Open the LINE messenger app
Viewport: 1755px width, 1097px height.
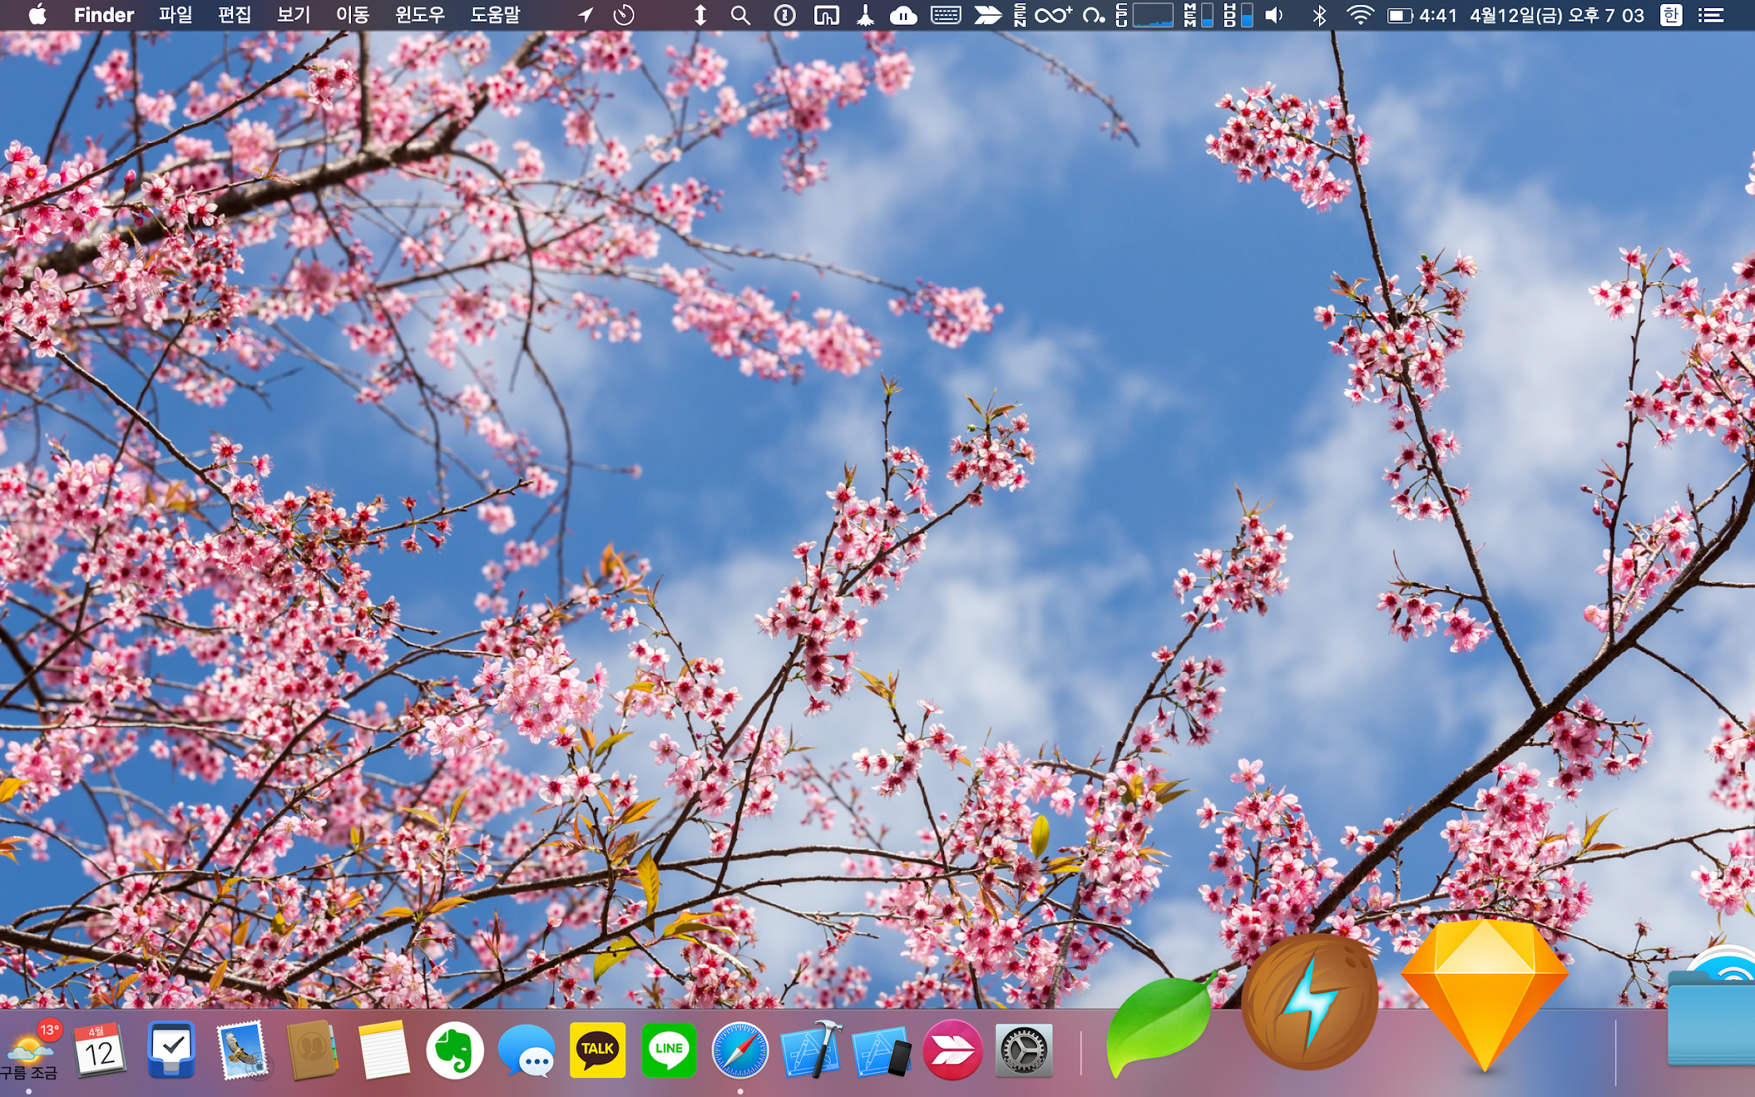(x=669, y=1051)
